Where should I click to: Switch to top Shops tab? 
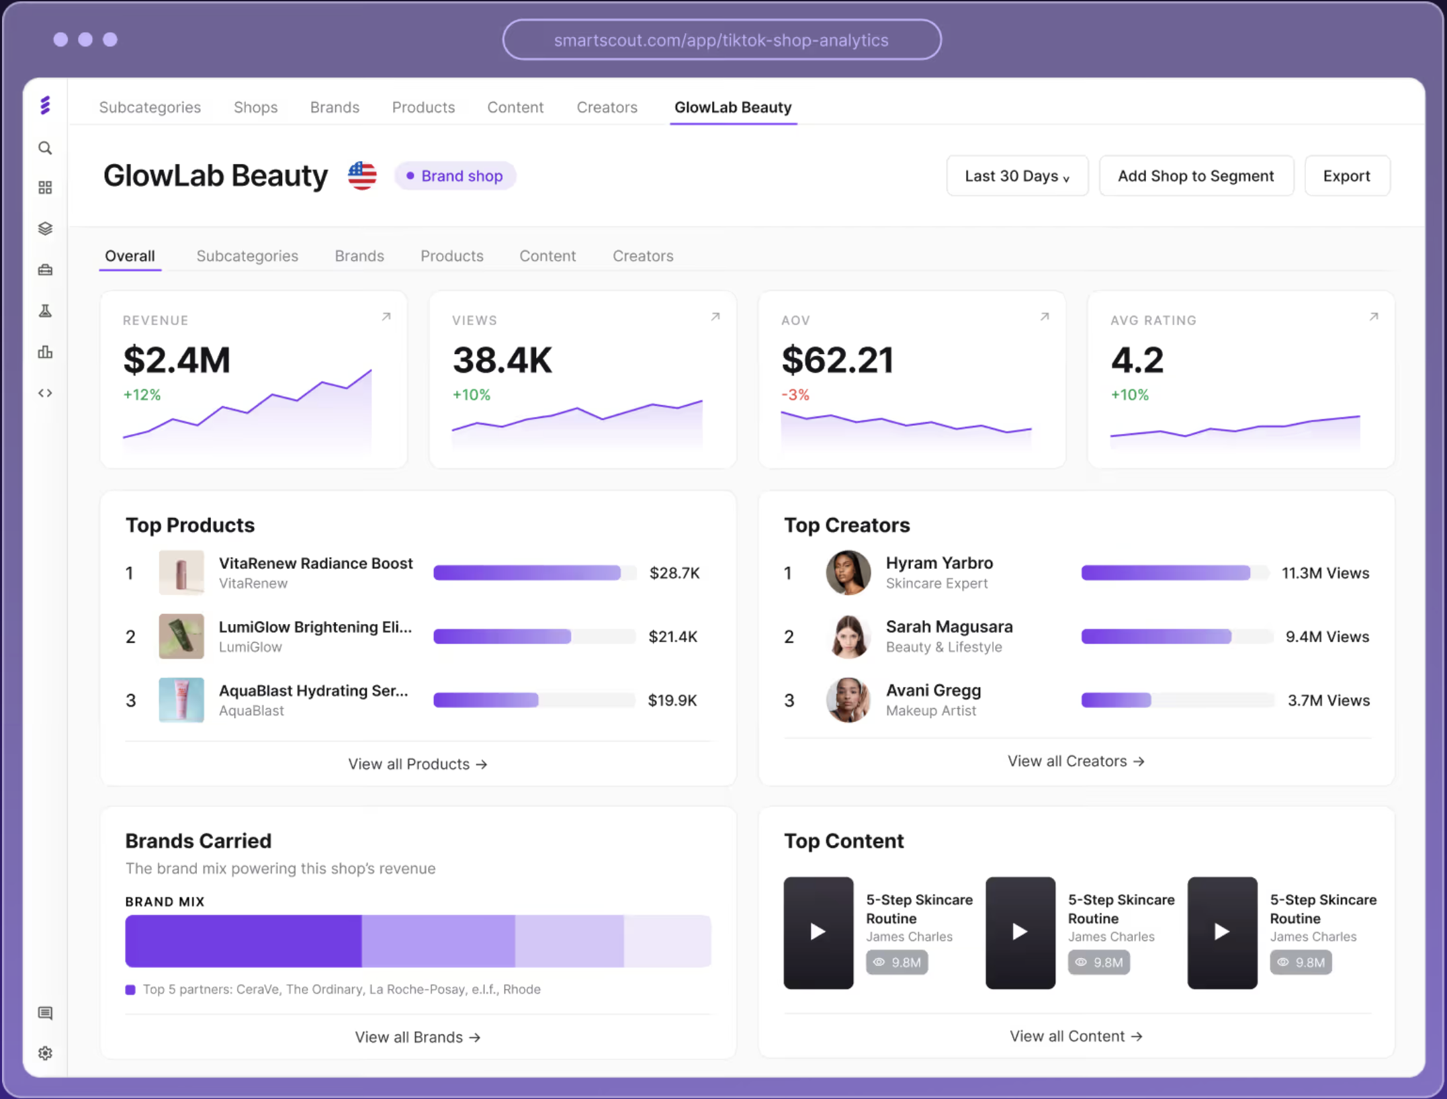tap(255, 107)
